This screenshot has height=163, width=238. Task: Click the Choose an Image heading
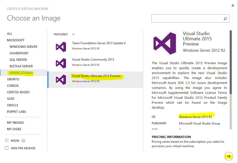click(x=34, y=18)
